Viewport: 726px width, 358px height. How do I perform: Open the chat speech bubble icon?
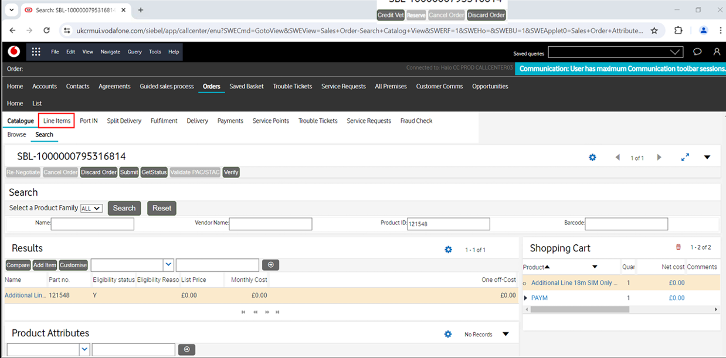(x=697, y=52)
